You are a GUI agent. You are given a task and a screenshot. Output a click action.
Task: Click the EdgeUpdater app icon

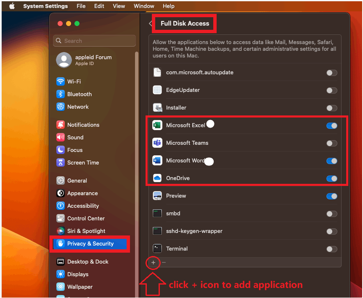[x=157, y=90]
